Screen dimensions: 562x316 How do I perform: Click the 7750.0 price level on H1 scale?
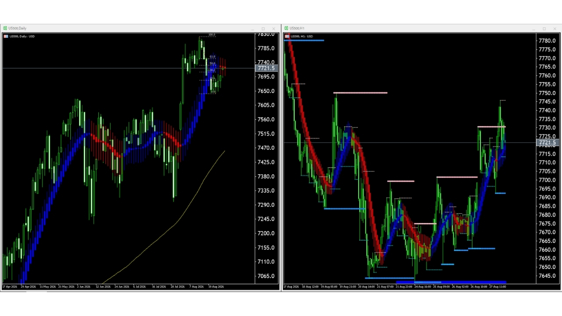pyautogui.click(x=547, y=93)
